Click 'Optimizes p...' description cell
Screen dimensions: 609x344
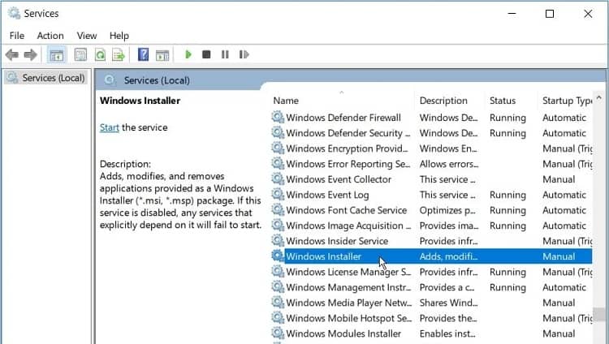click(x=447, y=210)
